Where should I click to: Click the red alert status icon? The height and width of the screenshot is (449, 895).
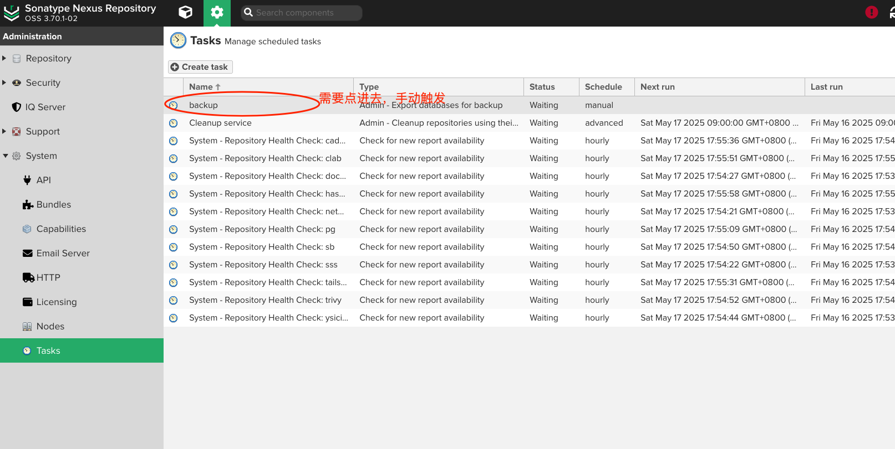tap(871, 12)
